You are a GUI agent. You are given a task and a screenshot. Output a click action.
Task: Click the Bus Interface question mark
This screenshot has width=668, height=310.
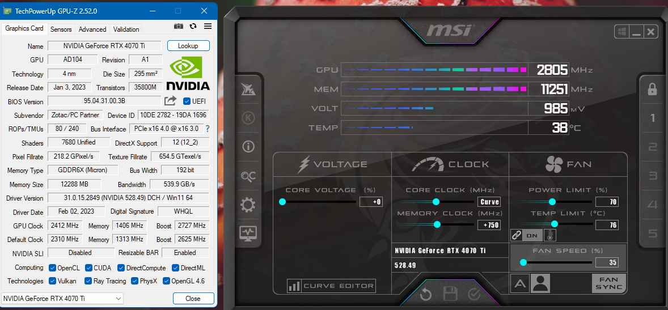pos(208,129)
